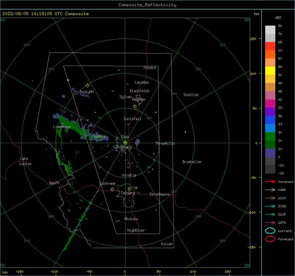
Task: Click the HighRiver label
Action: (136, 230)
